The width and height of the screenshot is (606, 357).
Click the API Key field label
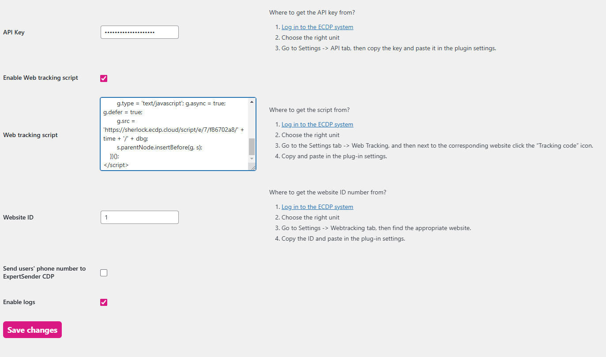[x=14, y=32]
